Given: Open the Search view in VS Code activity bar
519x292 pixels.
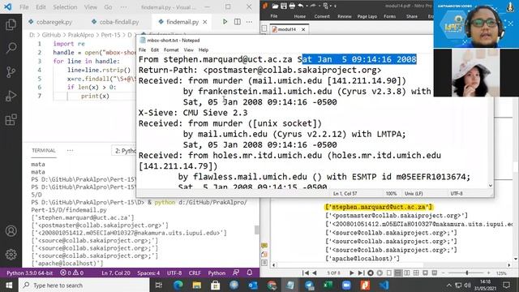Looking at the screenshot, I should [11, 48].
